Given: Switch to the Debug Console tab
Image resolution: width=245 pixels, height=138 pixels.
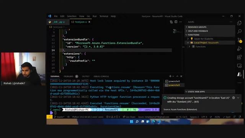Looking at the screenshot, I should click(101, 76).
